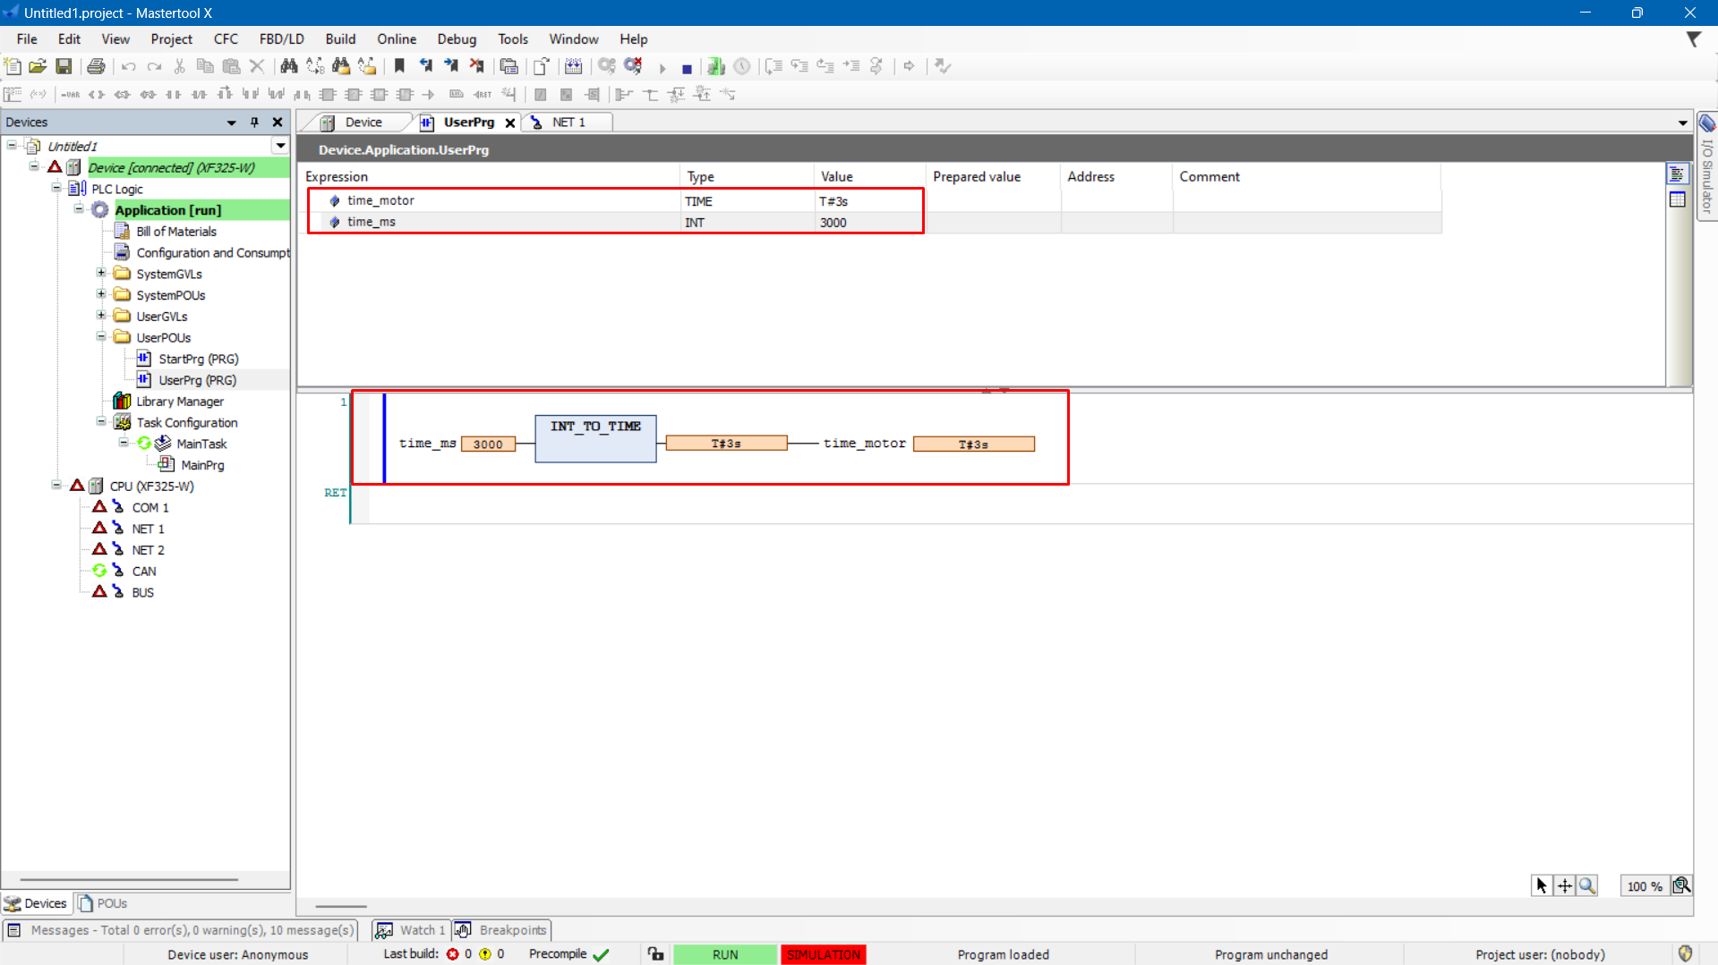Open the Online menu
Image resolution: width=1718 pixels, height=965 pixels.
[x=396, y=39]
